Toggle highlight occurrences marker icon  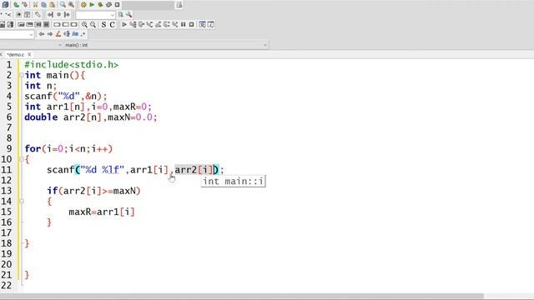(x=58, y=34)
